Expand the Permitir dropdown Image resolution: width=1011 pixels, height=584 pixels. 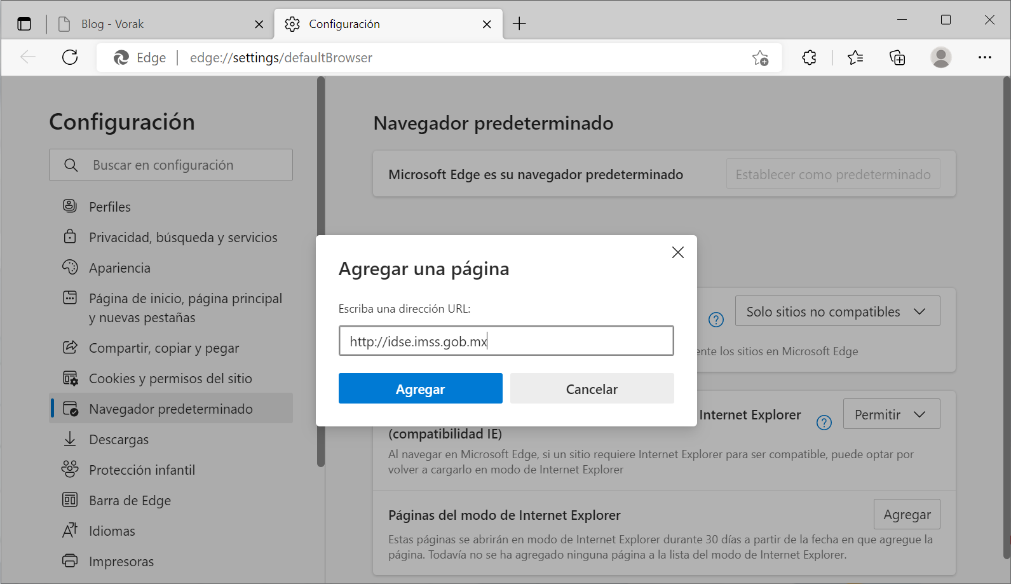click(892, 414)
